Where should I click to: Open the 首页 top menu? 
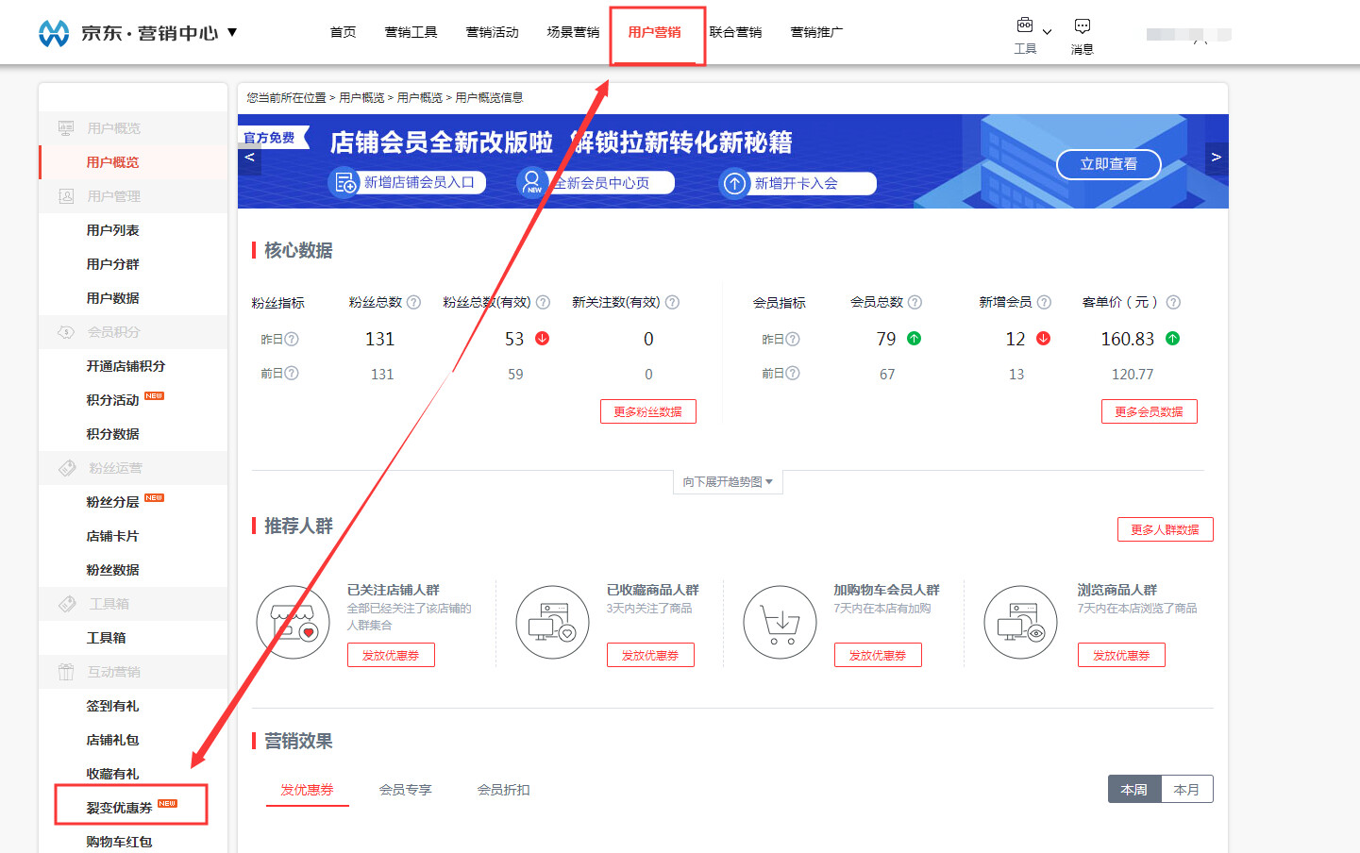344,32
